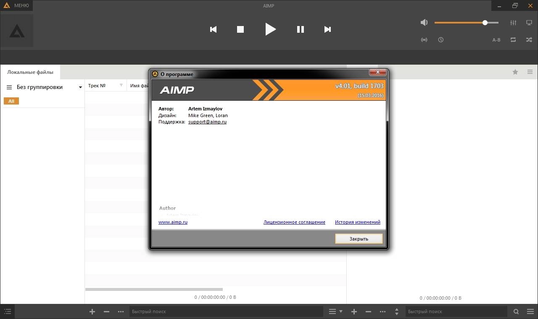Viewport: 538px width, 319px height.
Task: Click the AIMP logo in about dialog
Action: [177, 90]
